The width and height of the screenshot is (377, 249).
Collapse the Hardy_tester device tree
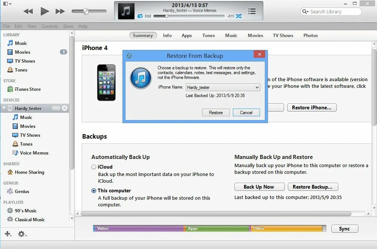(4, 108)
